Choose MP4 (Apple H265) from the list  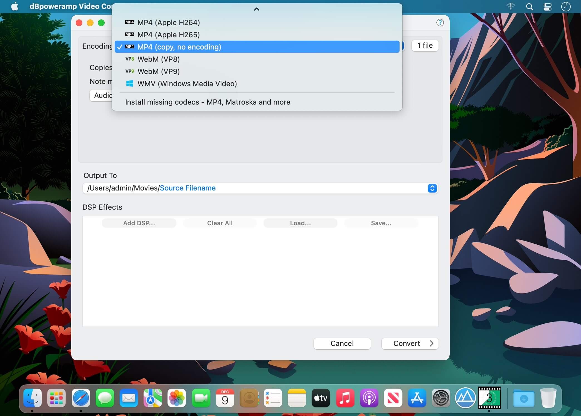coord(168,35)
